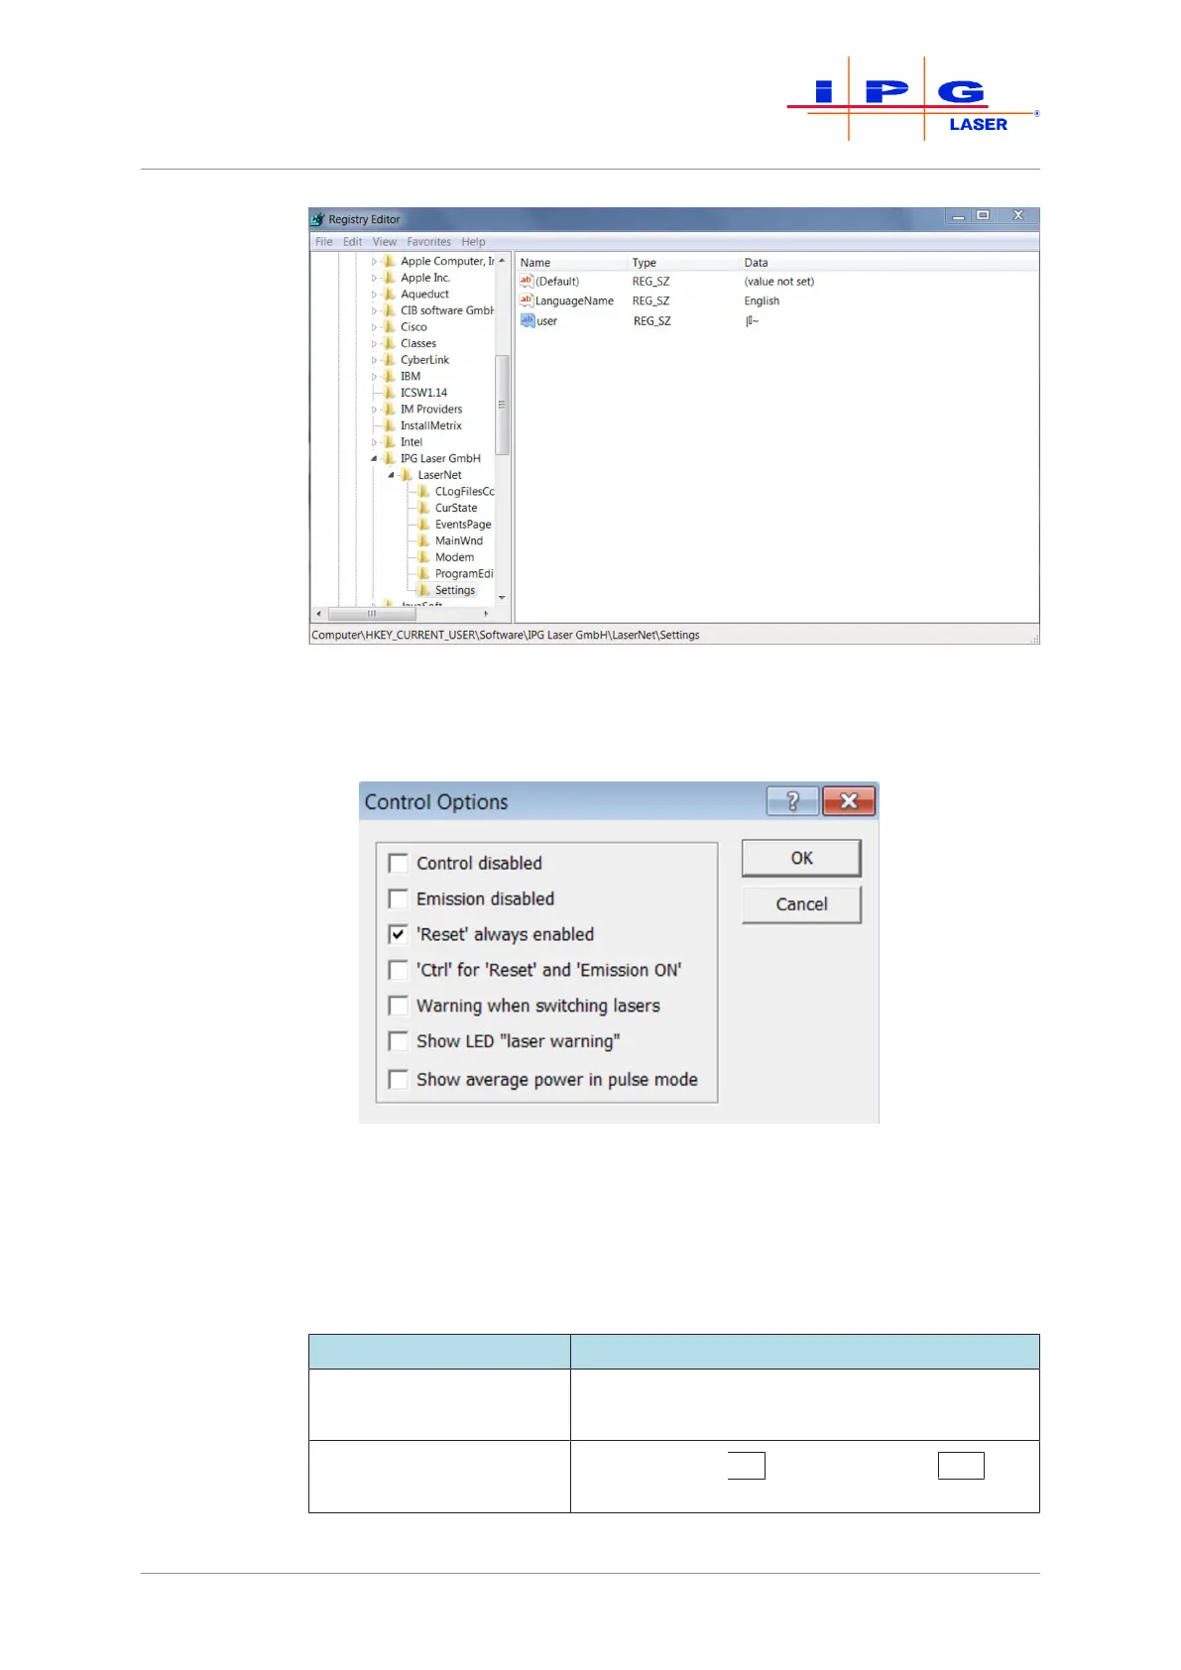Screen dimensions: 1181x1670
Task: Collapse the IPG Laser GmbH key
Action: coord(374,459)
